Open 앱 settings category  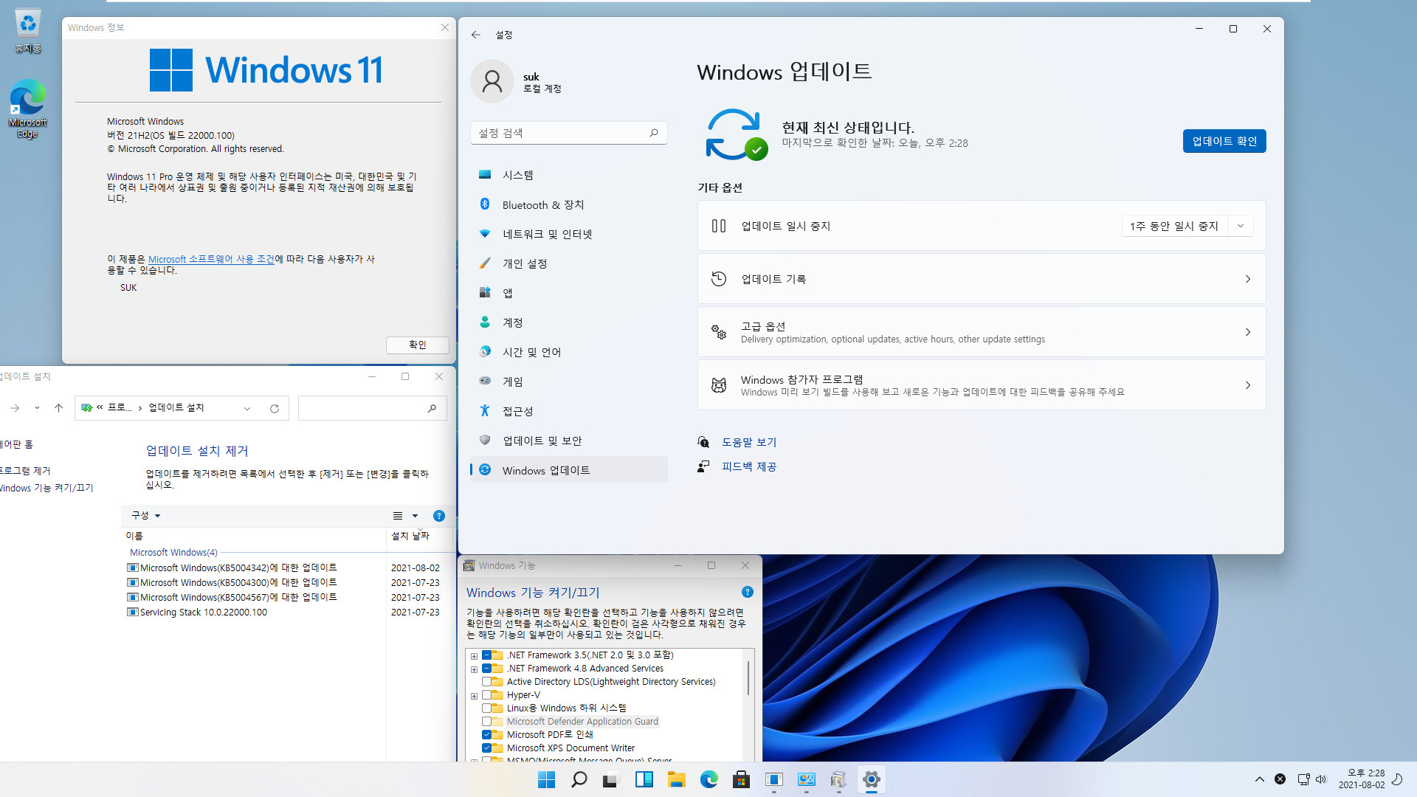569,293
